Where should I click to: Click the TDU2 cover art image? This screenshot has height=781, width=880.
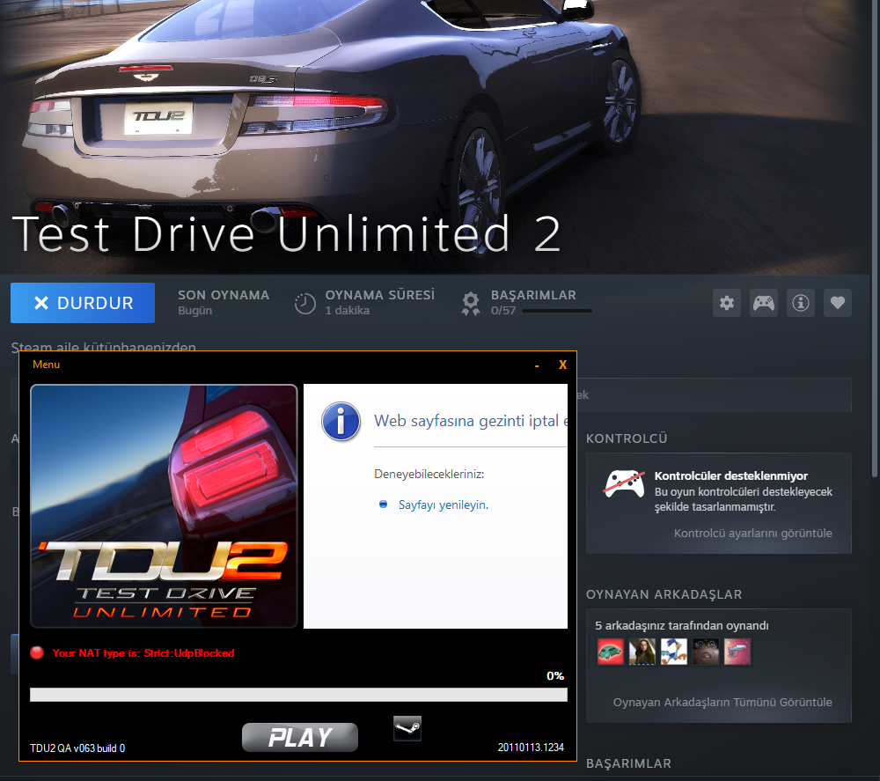click(x=164, y=506)
